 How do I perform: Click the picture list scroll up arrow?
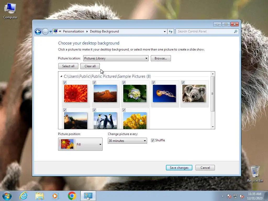click(x=213, y=74)
